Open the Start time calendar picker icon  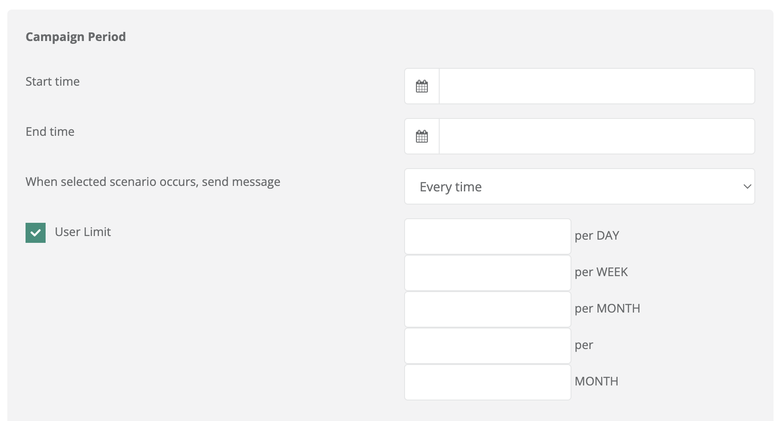(x=422, y=86)
